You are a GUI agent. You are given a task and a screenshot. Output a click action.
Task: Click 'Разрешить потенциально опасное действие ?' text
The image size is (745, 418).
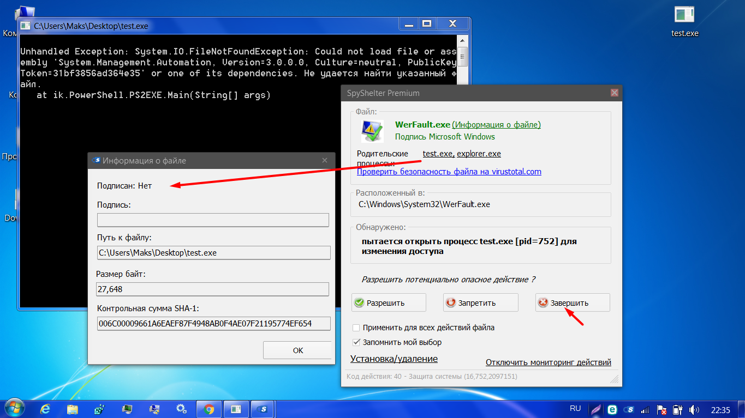tap(448, 280)
